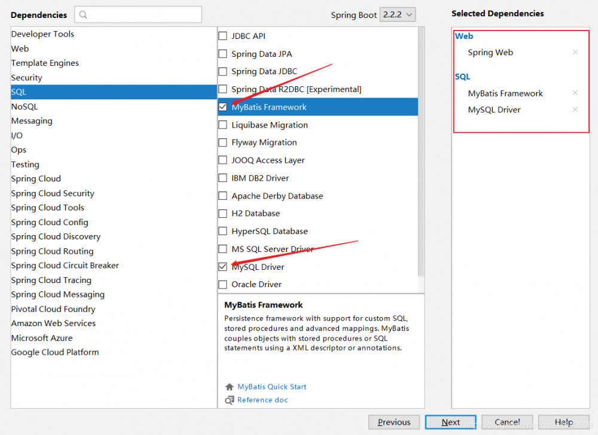
Task: Choose the Security category
Action: [x=114, y=77]
